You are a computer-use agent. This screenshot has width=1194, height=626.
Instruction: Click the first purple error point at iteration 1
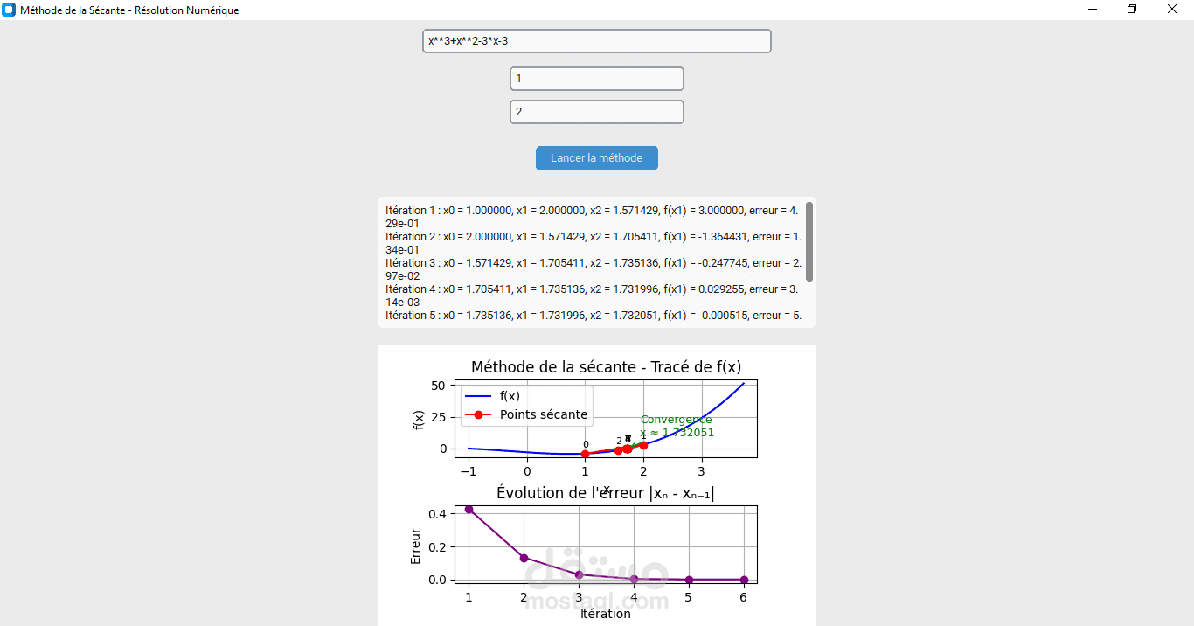tap(469, 509)
